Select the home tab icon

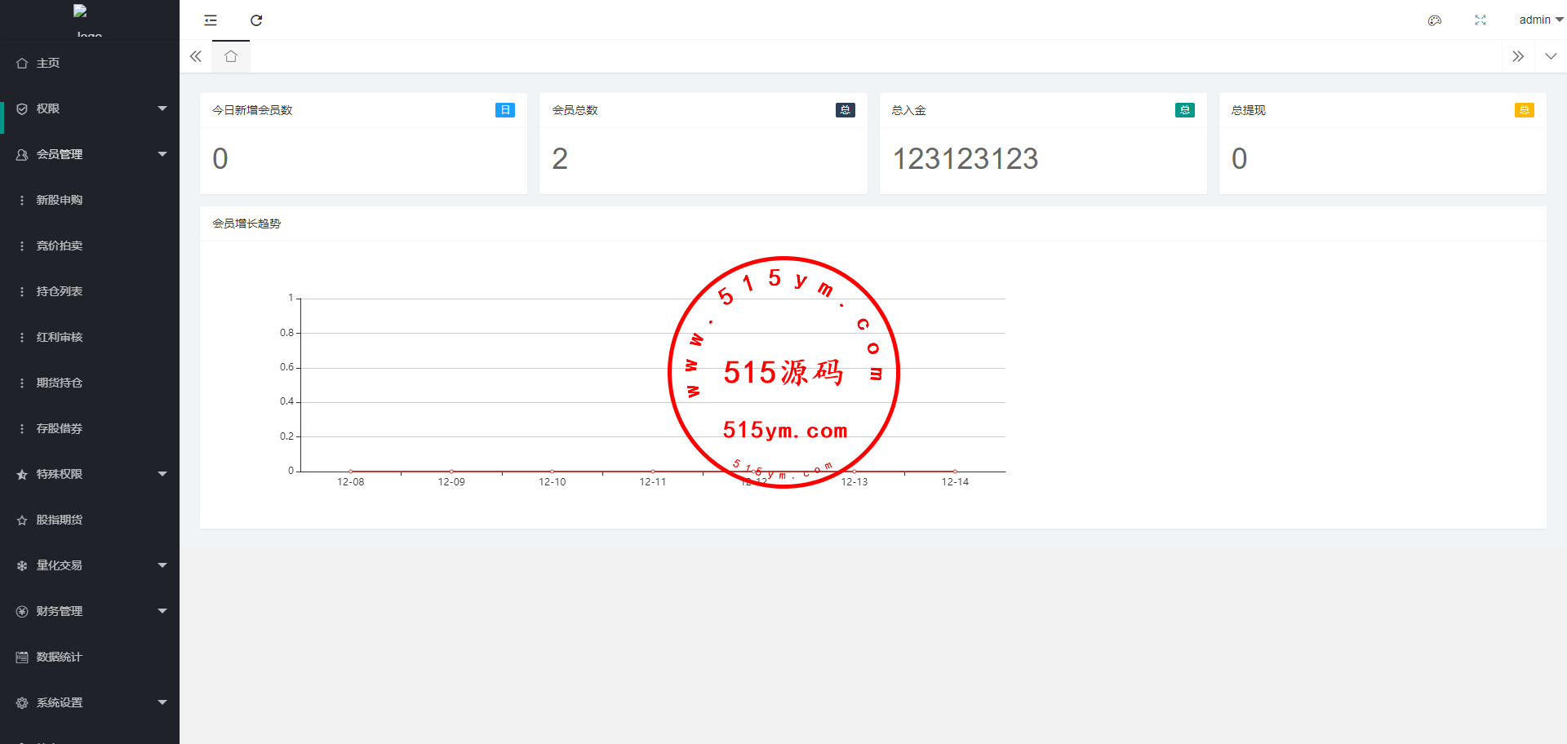pyautogui.click(x=231, y=56)
